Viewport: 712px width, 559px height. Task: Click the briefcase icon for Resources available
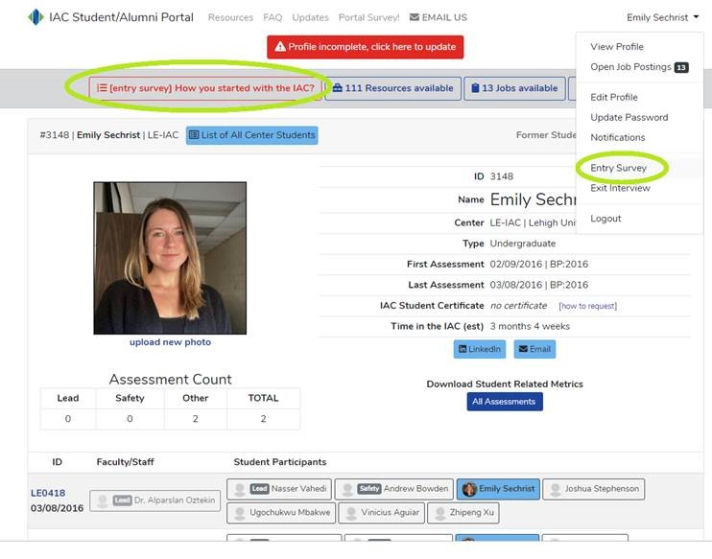(x=337, y=88)
